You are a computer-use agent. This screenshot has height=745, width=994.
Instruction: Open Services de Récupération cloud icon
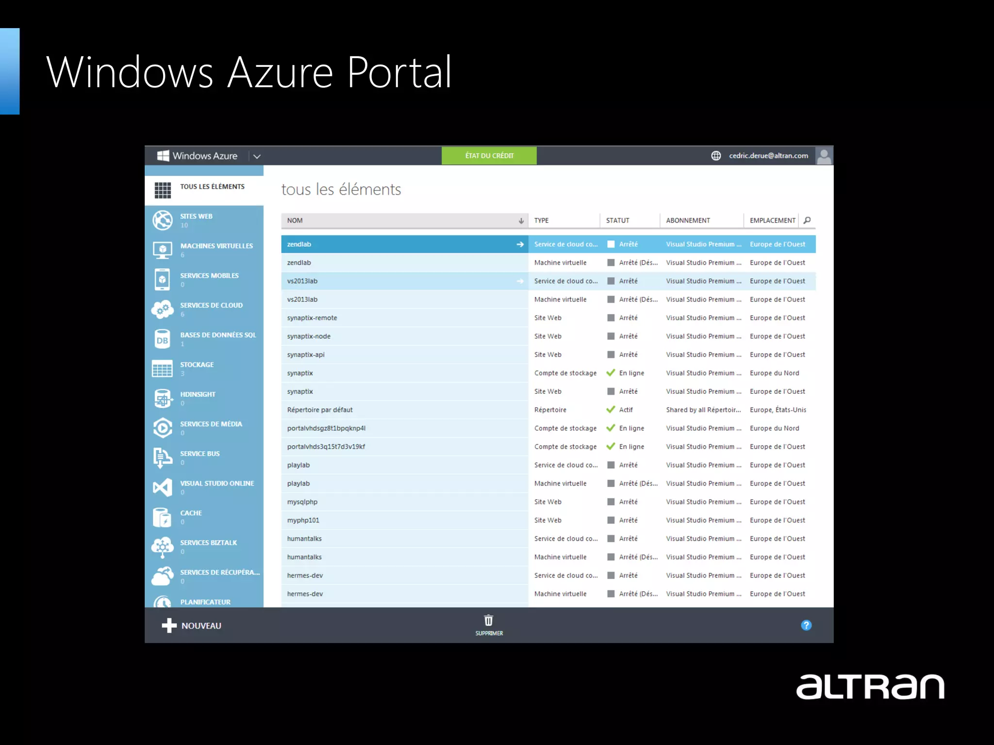coord(163,576)
